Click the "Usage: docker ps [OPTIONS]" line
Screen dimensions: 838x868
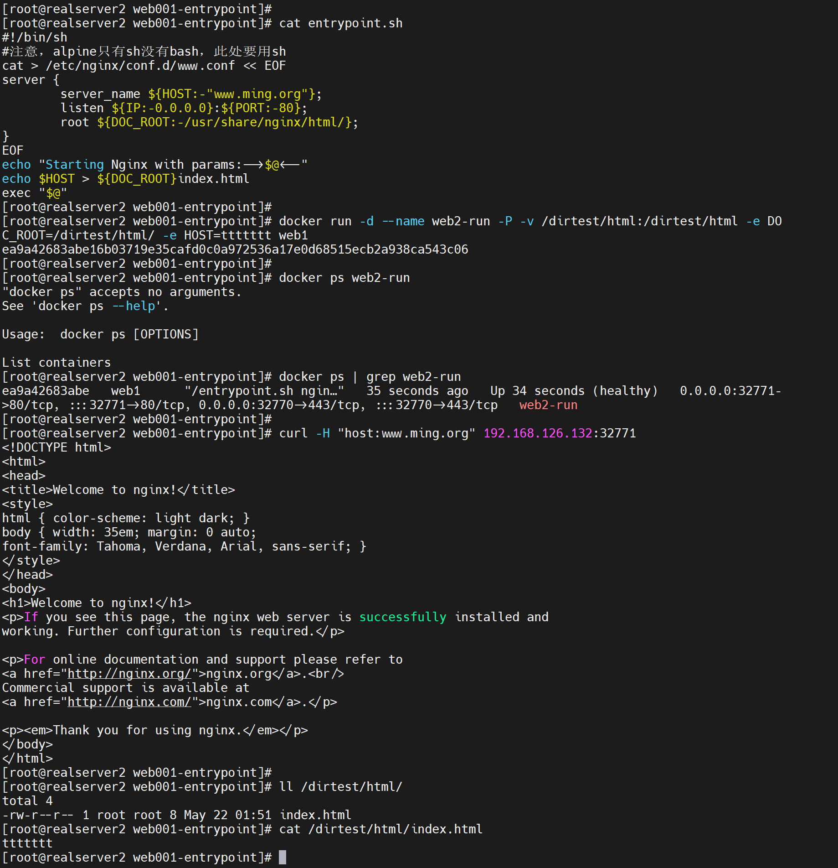pos(100,334)
